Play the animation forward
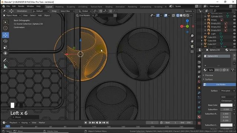The width and height of the screenshot is (237, 133). 100,123
